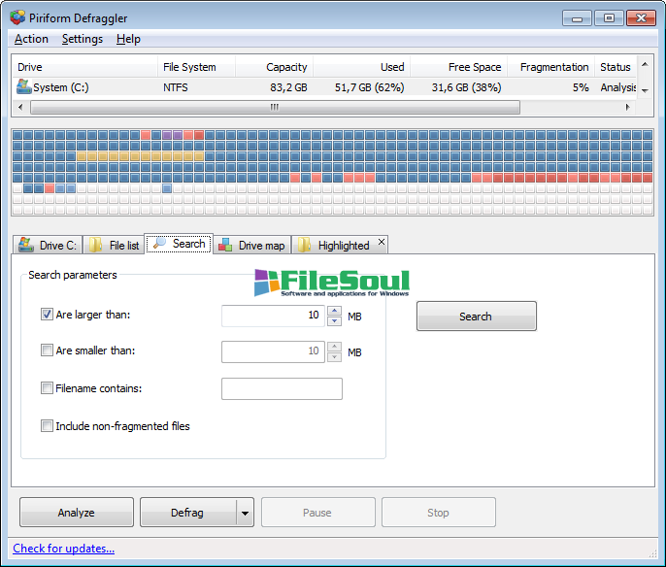The height and width of the screenshot is (567, 666).
Task: Open the Action menu
Action: [31, 39]
